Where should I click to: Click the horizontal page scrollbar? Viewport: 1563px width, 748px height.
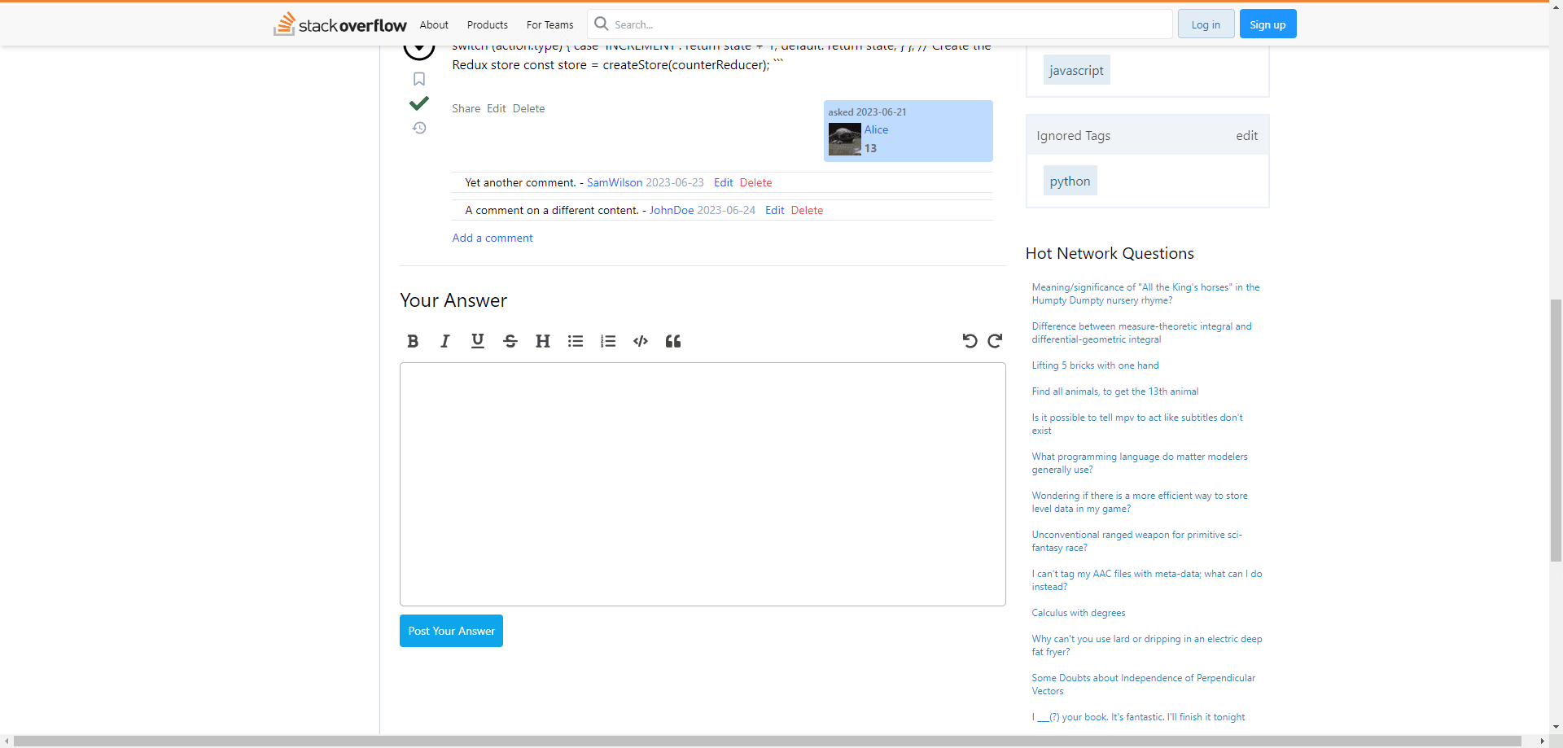click(x=768, y=741)
